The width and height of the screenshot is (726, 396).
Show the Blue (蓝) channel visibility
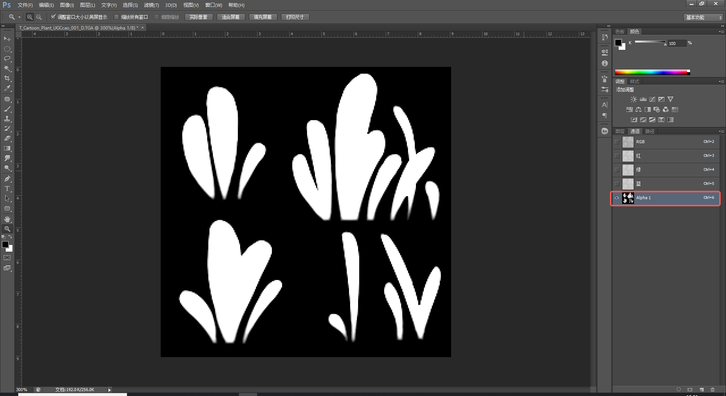617,184
